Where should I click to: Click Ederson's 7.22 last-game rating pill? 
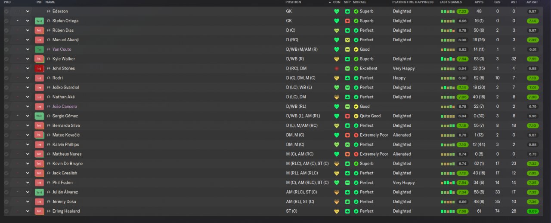point(462,11)
